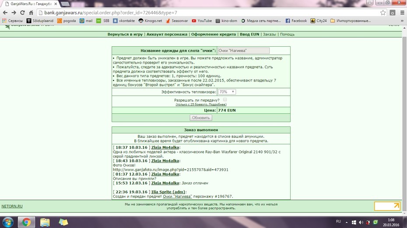Open Ilia Sprite (adm) profile link

(x=168, y=192)
